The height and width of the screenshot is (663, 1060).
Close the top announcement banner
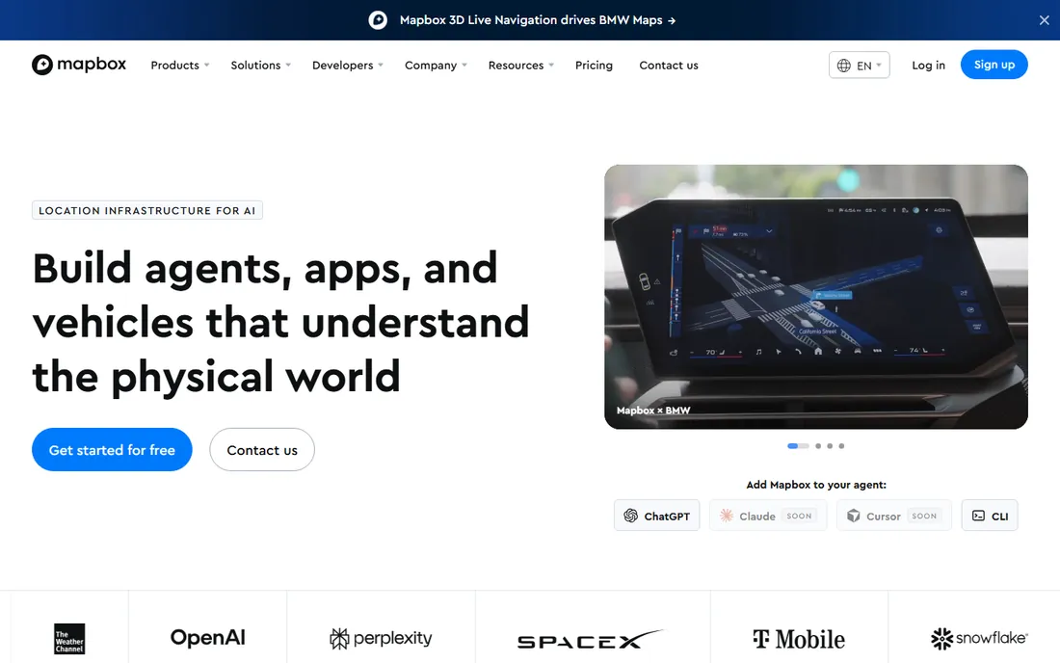point(1044,20)
